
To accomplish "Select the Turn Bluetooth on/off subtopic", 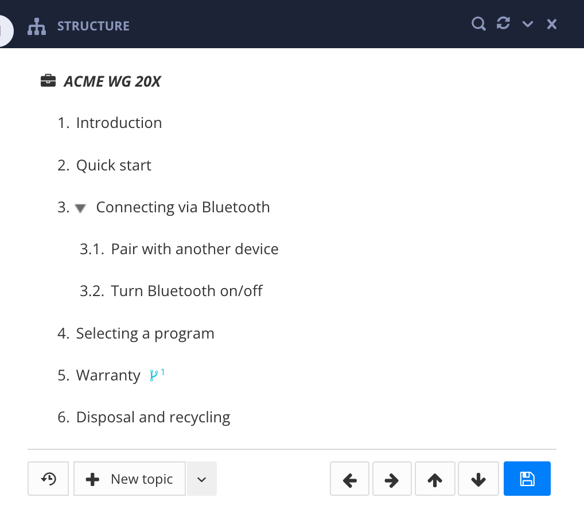I will point(186,291).
